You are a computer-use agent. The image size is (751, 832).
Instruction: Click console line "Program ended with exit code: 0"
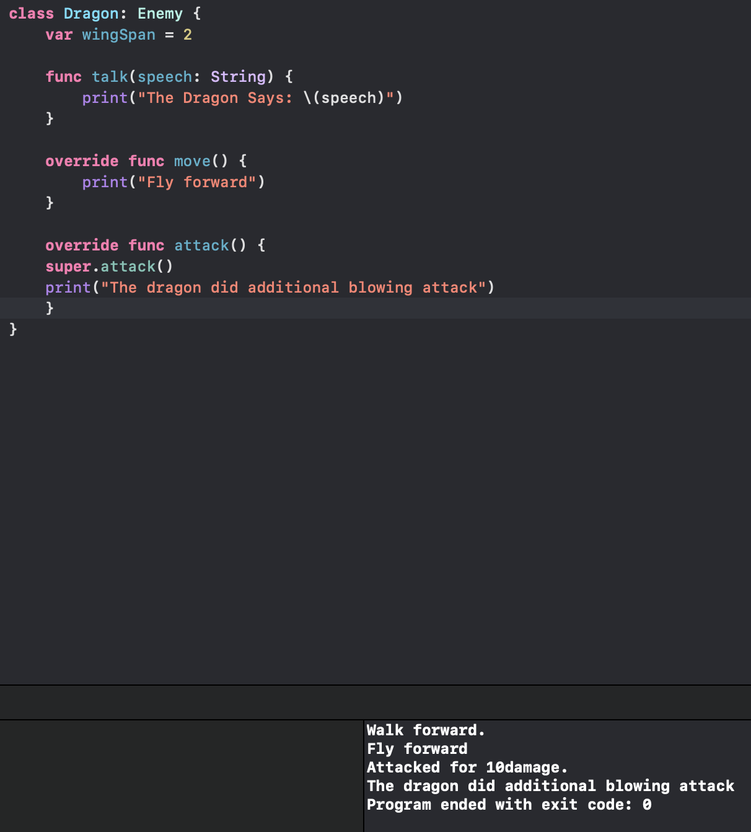click(x=509, y=805)
